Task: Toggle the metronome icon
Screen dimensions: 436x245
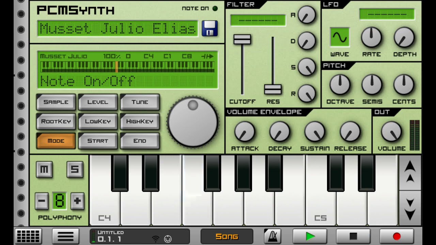Action: pos(272,236)
